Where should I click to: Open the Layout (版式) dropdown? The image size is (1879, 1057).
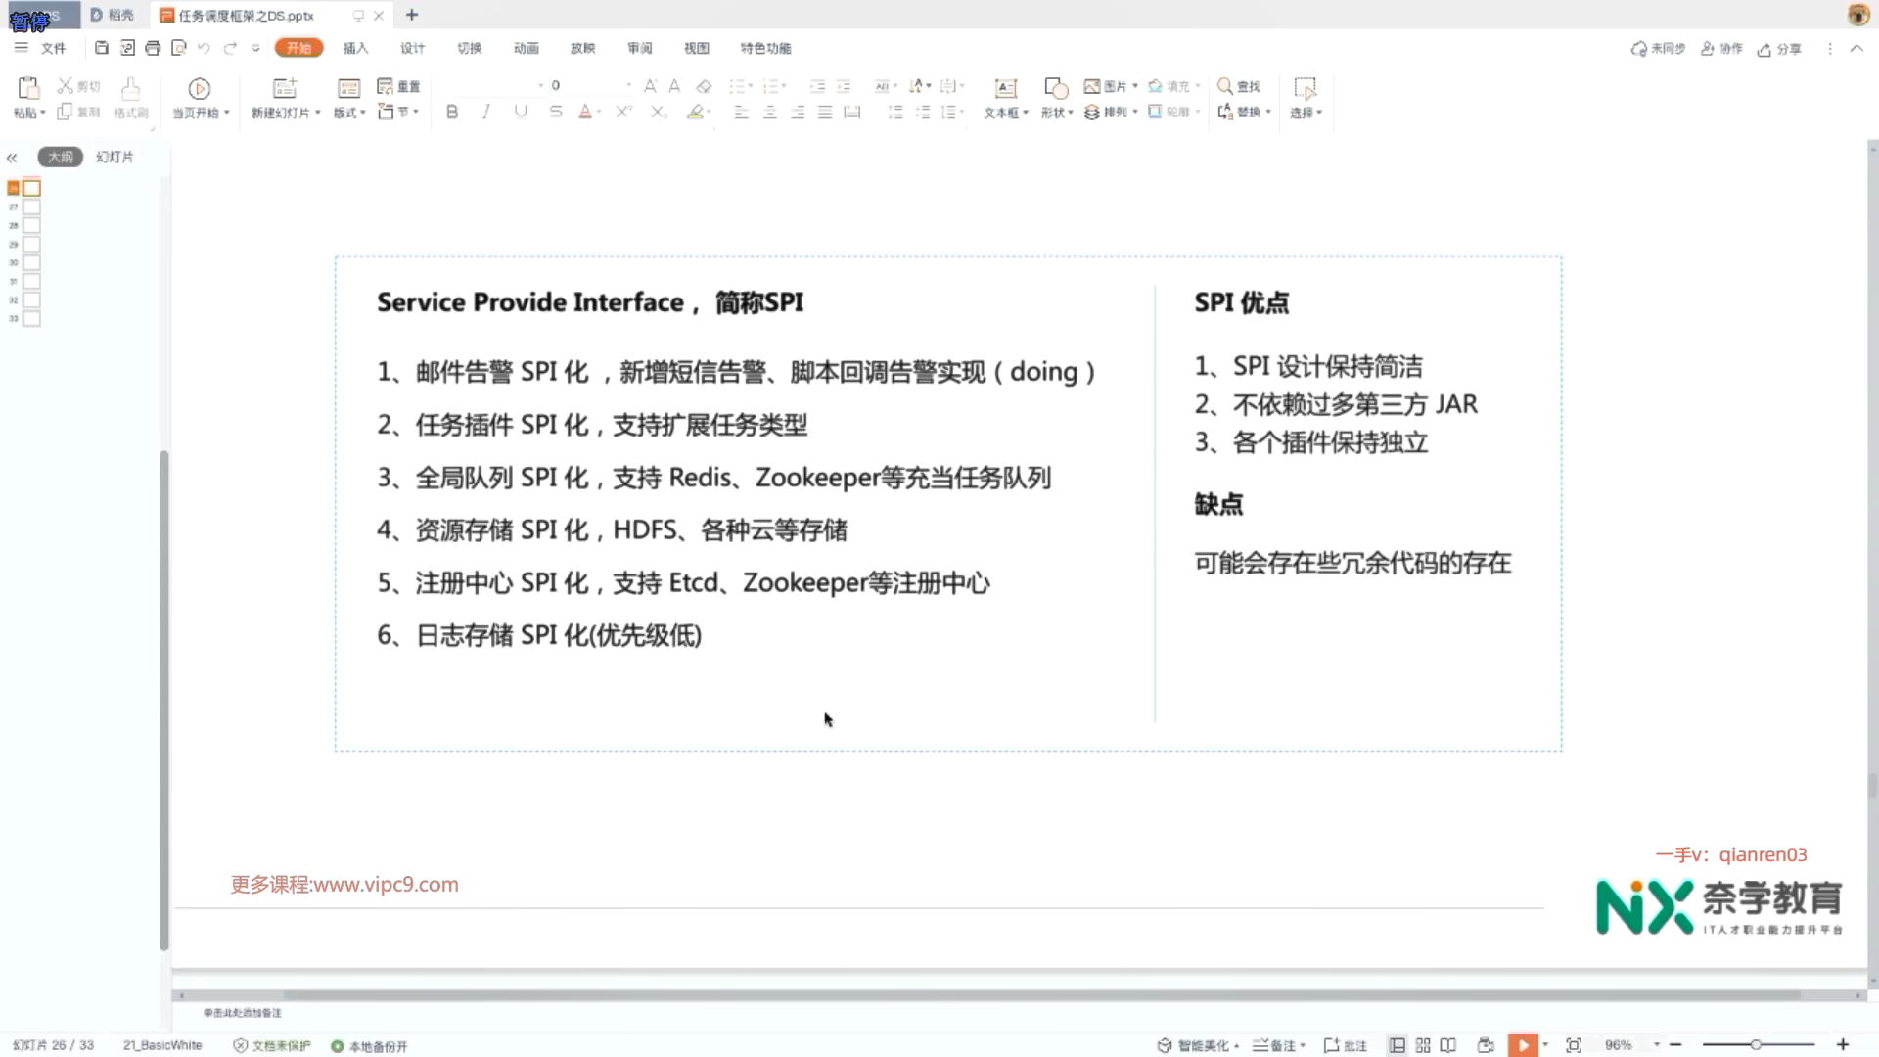349,114
